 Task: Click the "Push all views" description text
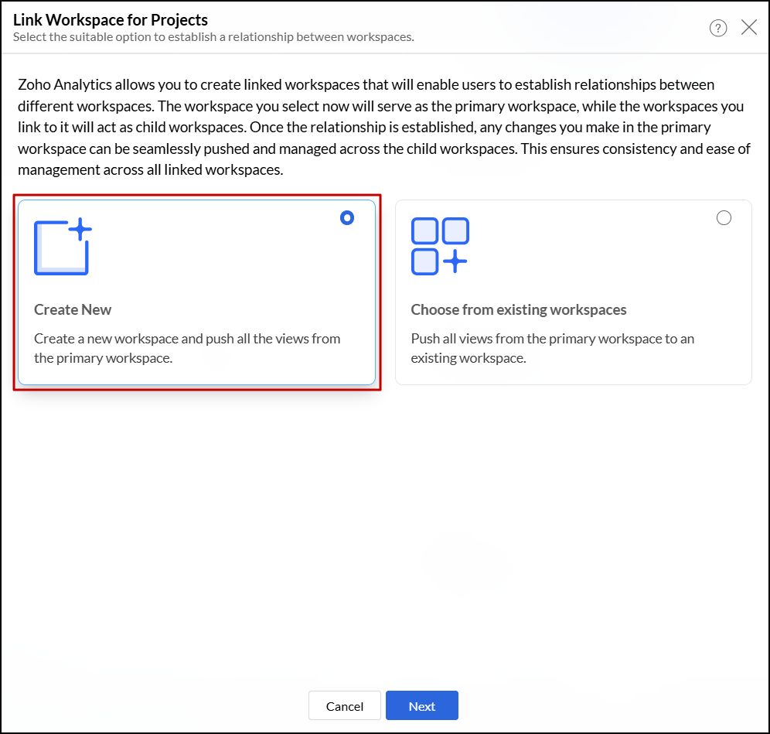552,348
